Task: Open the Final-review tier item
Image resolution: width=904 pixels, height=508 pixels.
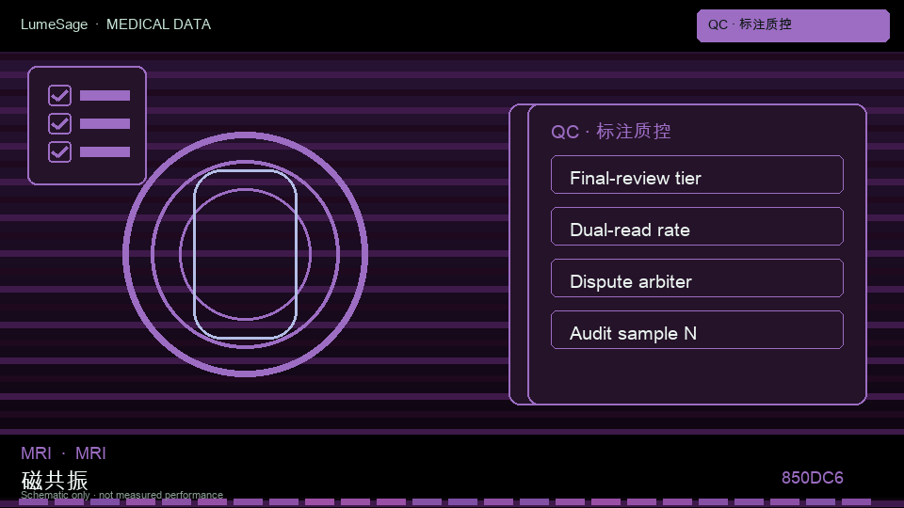Action: click(697, 175)
